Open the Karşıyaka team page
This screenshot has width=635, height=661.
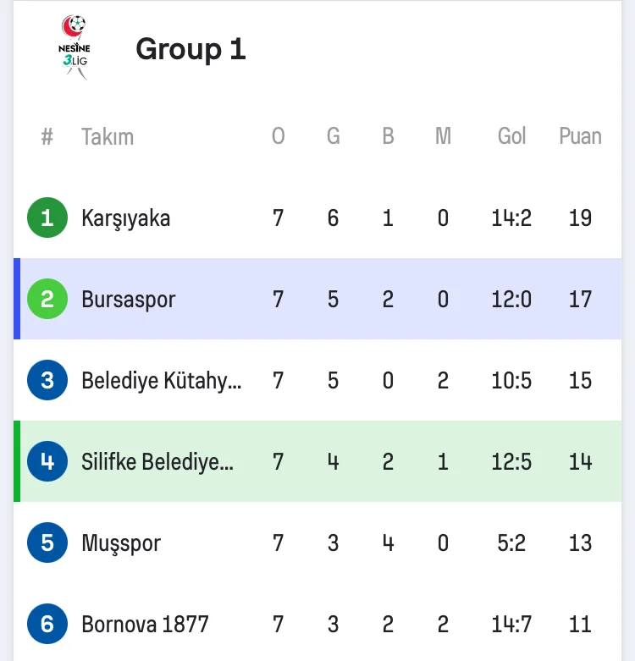(125, 218)
